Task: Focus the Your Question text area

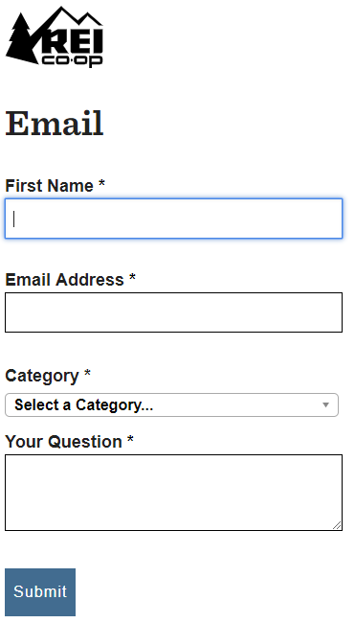Action: 173,493
